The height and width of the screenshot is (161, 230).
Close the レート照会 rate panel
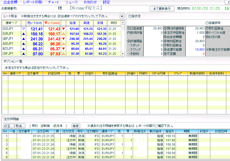(122, 16)
